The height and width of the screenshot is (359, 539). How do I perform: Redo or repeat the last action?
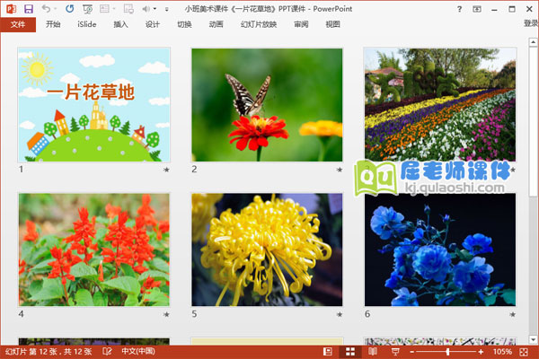(70, 9)
